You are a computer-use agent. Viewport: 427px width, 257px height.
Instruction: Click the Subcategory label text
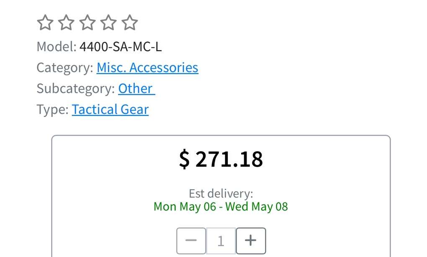pyautogui.click(x=75, y=89)
